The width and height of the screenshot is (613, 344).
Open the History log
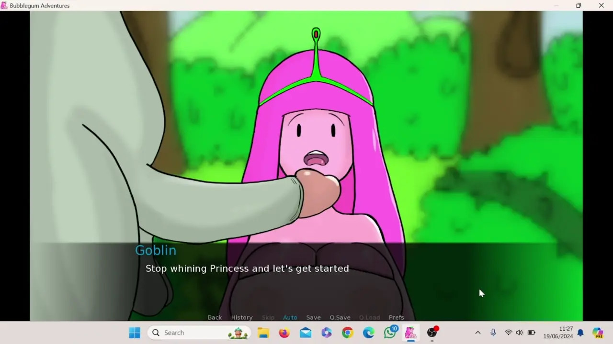tap(242, 317)
